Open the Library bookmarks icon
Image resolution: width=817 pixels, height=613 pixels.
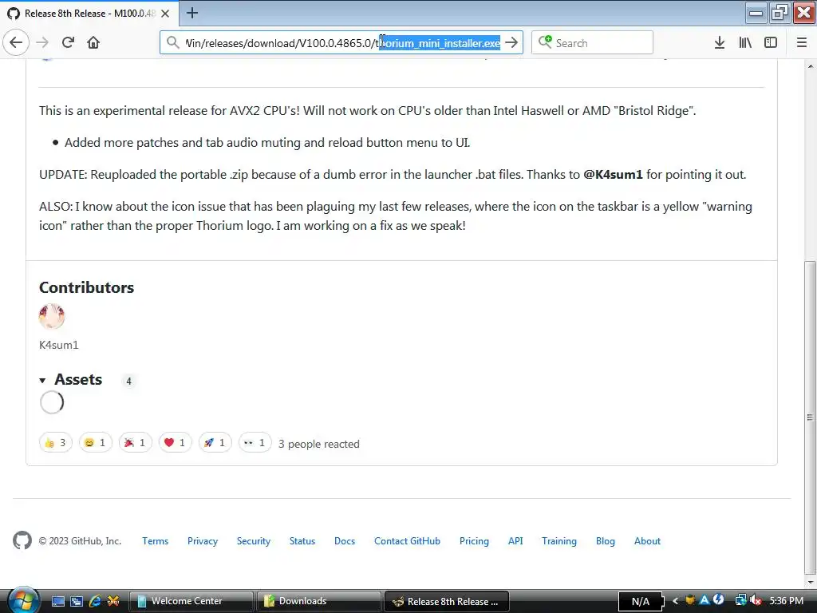coord(745,43)
